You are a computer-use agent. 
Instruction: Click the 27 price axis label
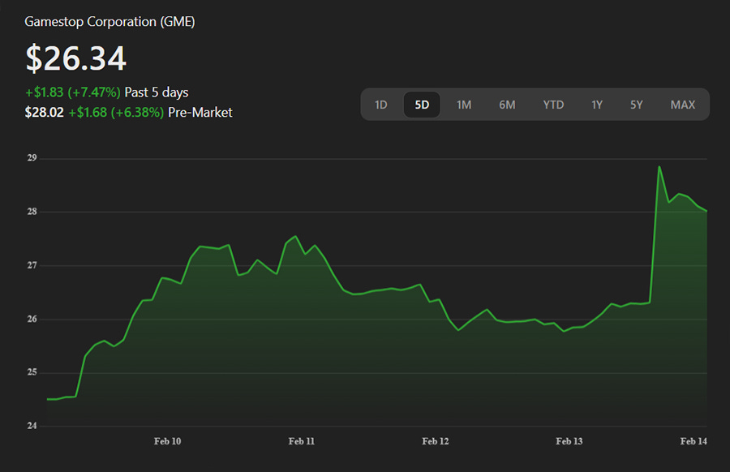point(32,265)
